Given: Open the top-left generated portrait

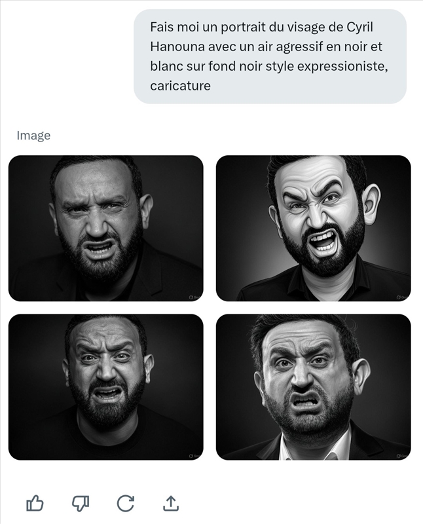Looking at the screenshot, I should 105,228.
